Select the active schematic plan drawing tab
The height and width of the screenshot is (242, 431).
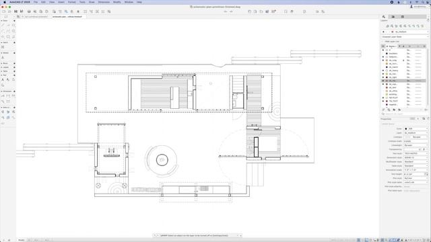coord(67,17)
